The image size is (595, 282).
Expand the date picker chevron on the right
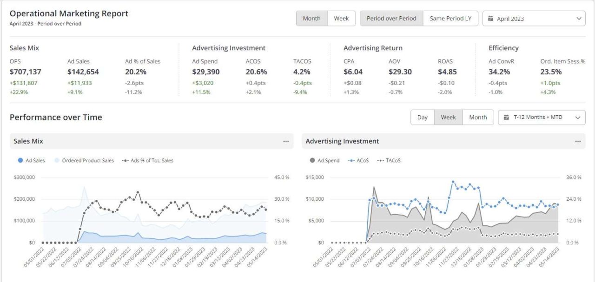578,18
